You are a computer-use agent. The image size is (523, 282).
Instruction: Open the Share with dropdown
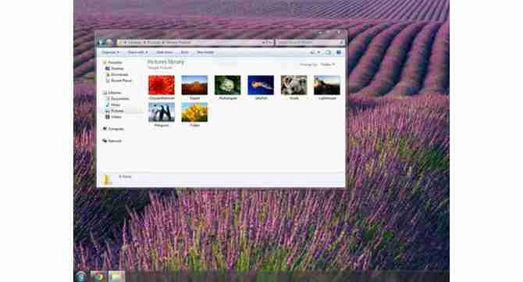click(137, 52)
